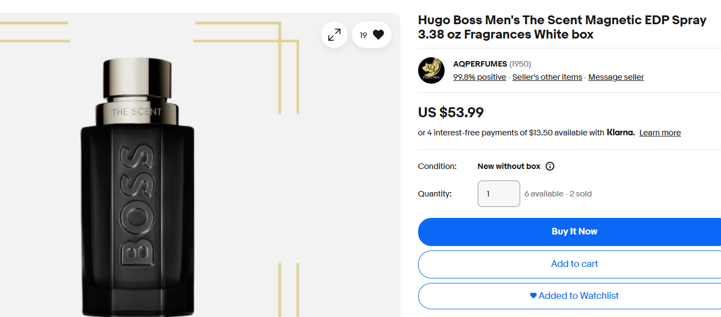Click the Quantity: label
This screenshot has height=317, width=721.
pyautogui.click(x=435, y=194)
